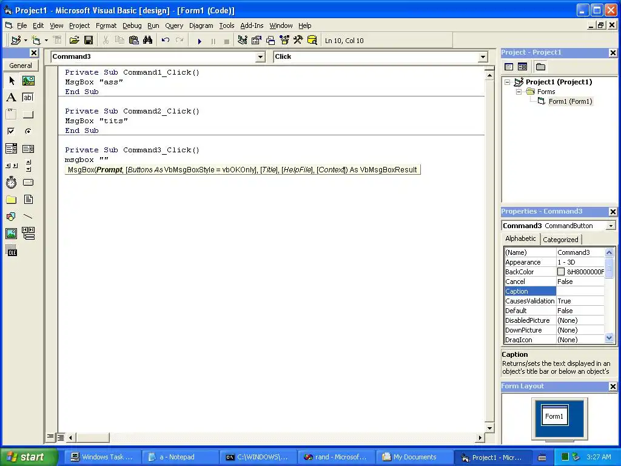Click Add Standard EXE Project toolbar icon
Screen dimensions: 621x466
click(16, 40)
